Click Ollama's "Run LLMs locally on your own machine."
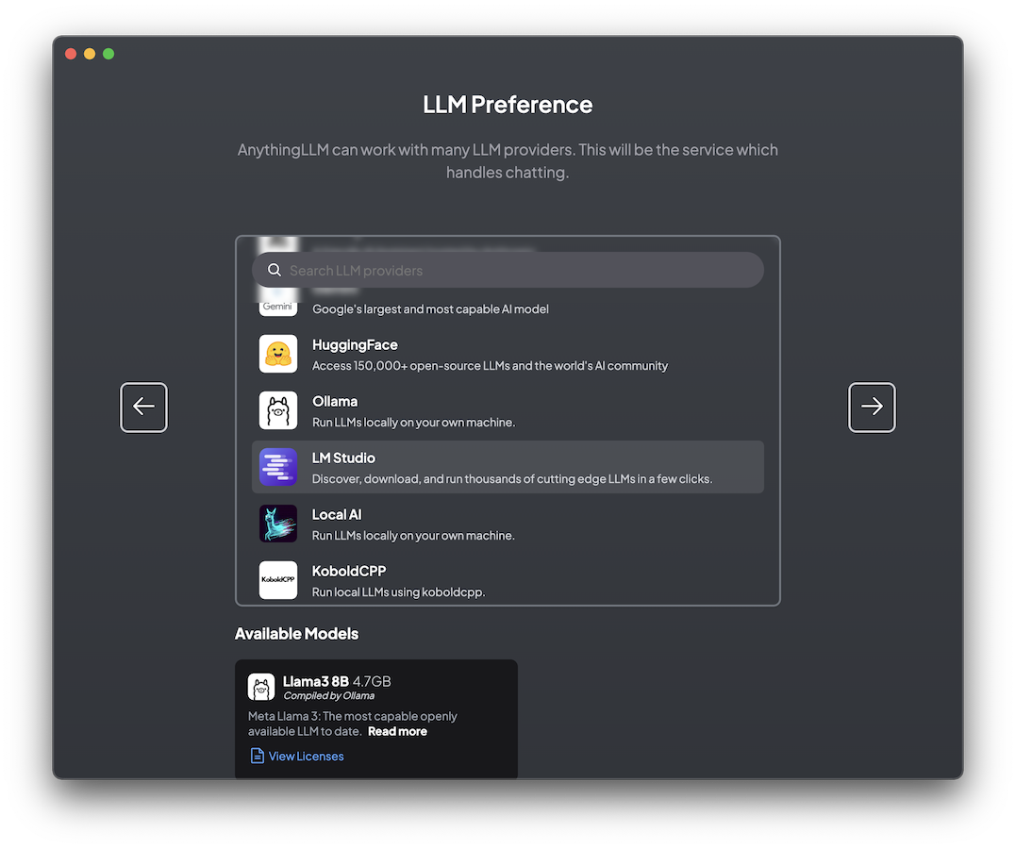Viewport: 1016px width, 849px height. coord(413,422)
